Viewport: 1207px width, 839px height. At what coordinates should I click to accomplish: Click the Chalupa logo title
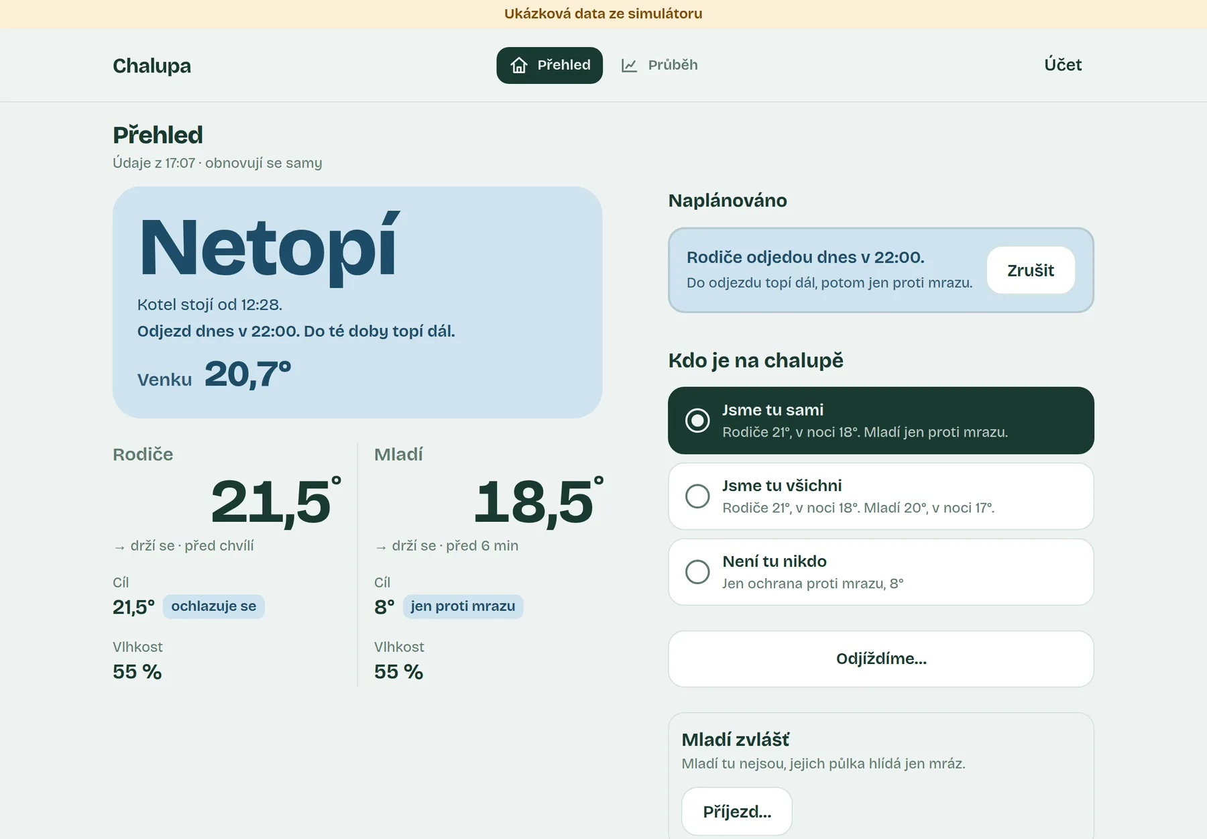(x=152, y=66)
